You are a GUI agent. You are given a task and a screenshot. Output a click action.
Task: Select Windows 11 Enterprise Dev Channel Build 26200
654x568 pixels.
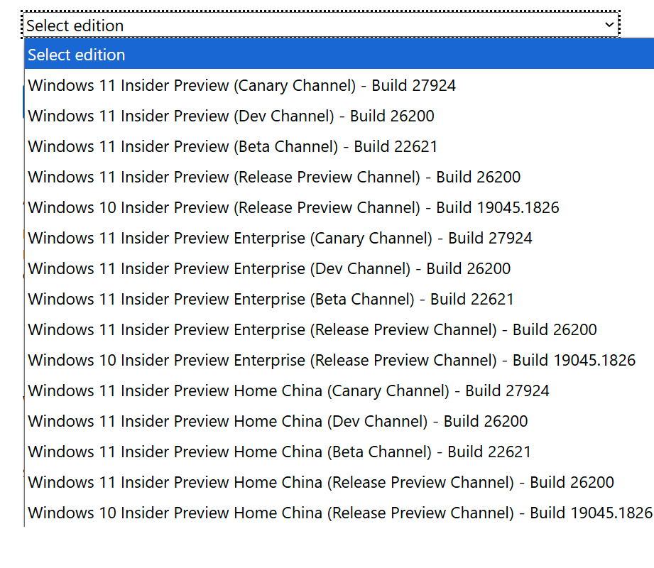pos(269,269)
